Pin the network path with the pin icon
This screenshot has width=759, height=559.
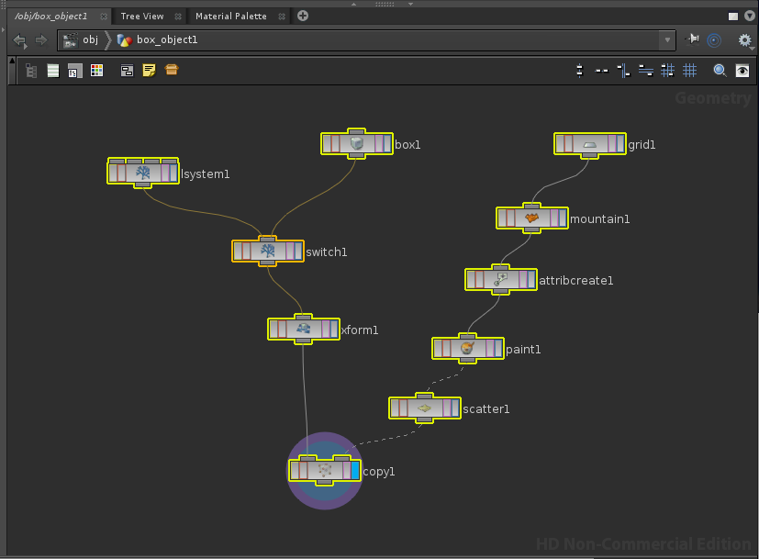[691, 40]
